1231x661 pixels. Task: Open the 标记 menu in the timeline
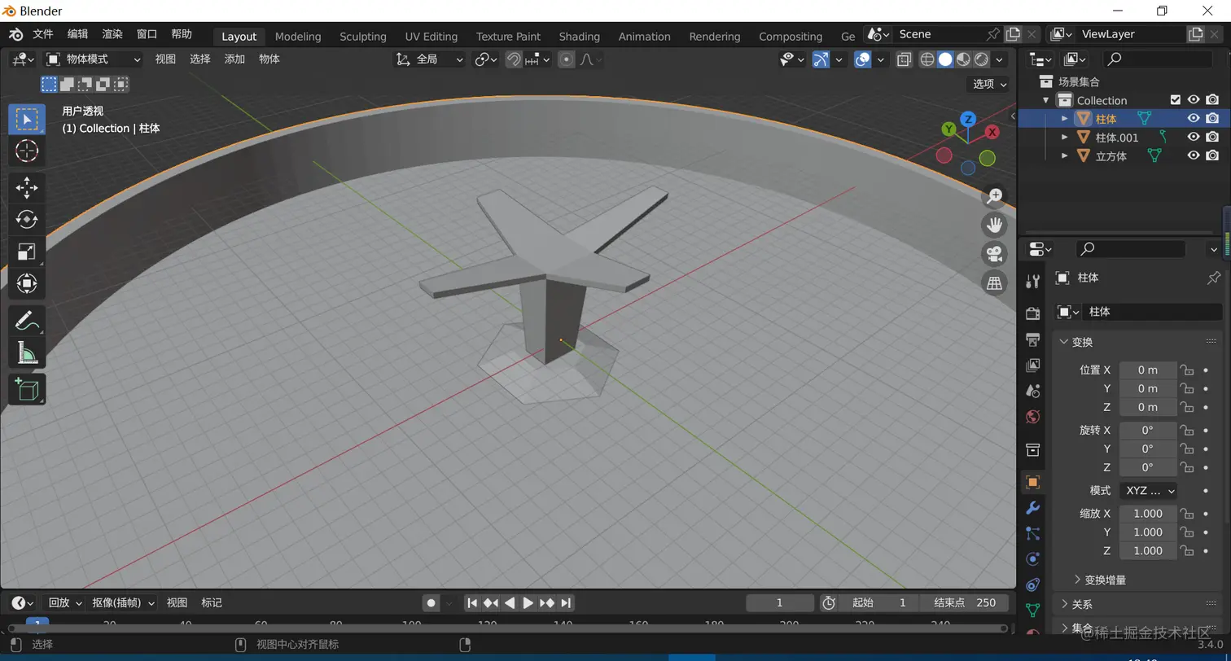[212, 603]
